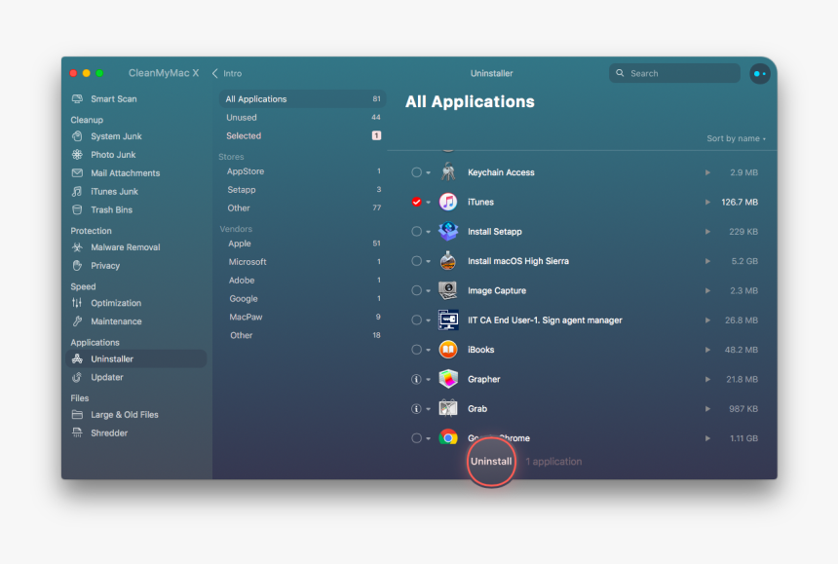Click the Updater sidebar icon

pyautogui.click(x=78, y=377)
